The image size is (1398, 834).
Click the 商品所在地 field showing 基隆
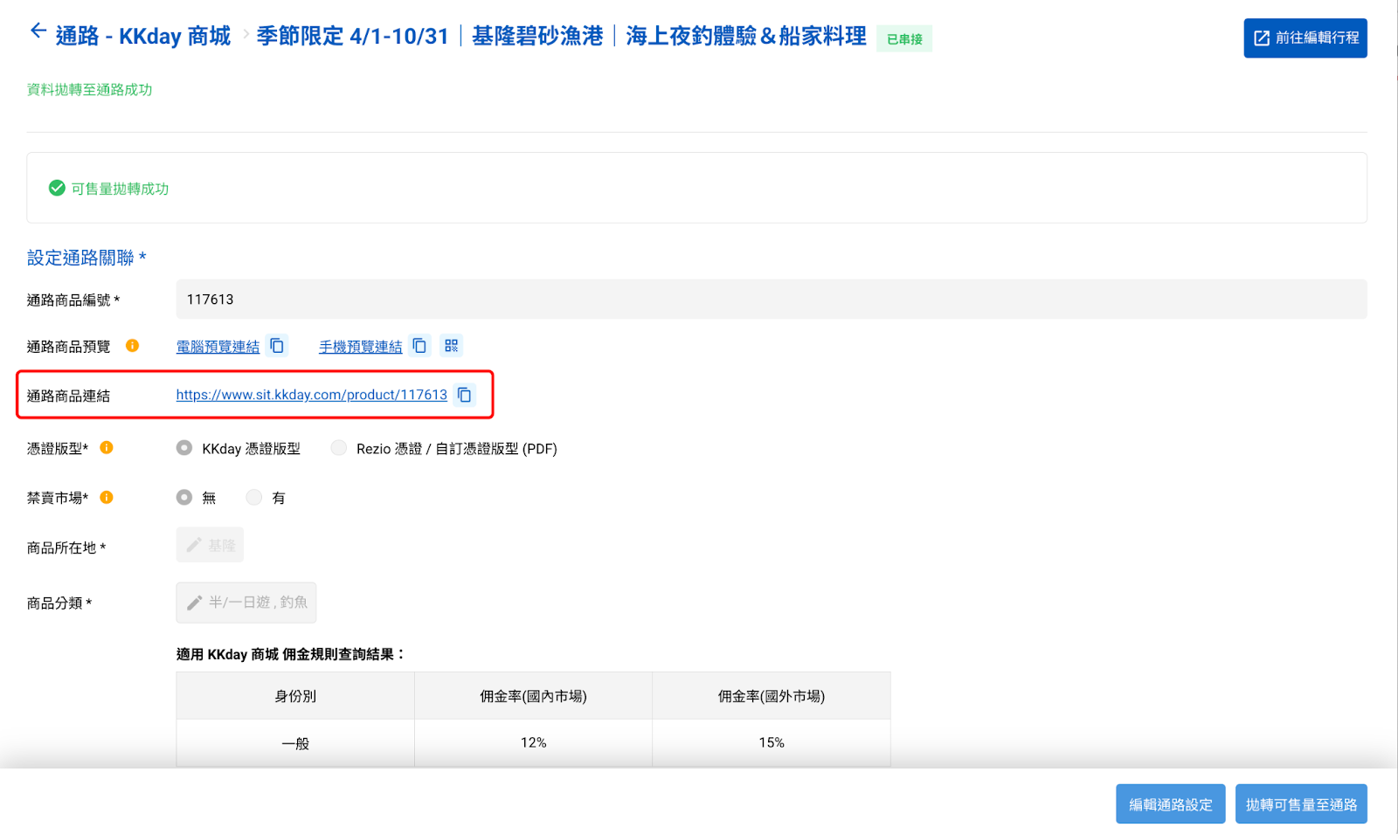210,545
